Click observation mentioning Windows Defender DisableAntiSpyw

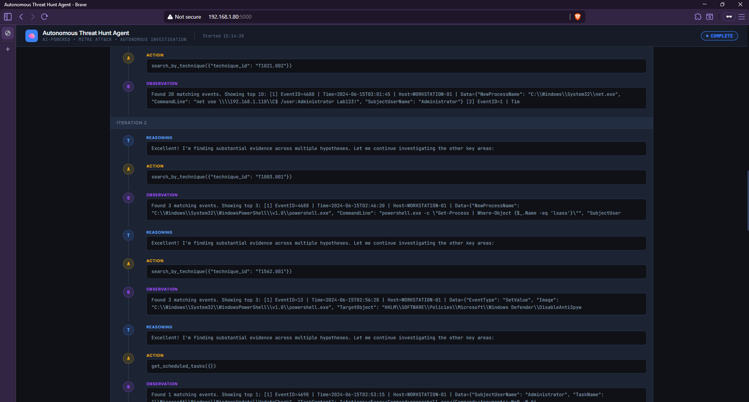point(396,304)
